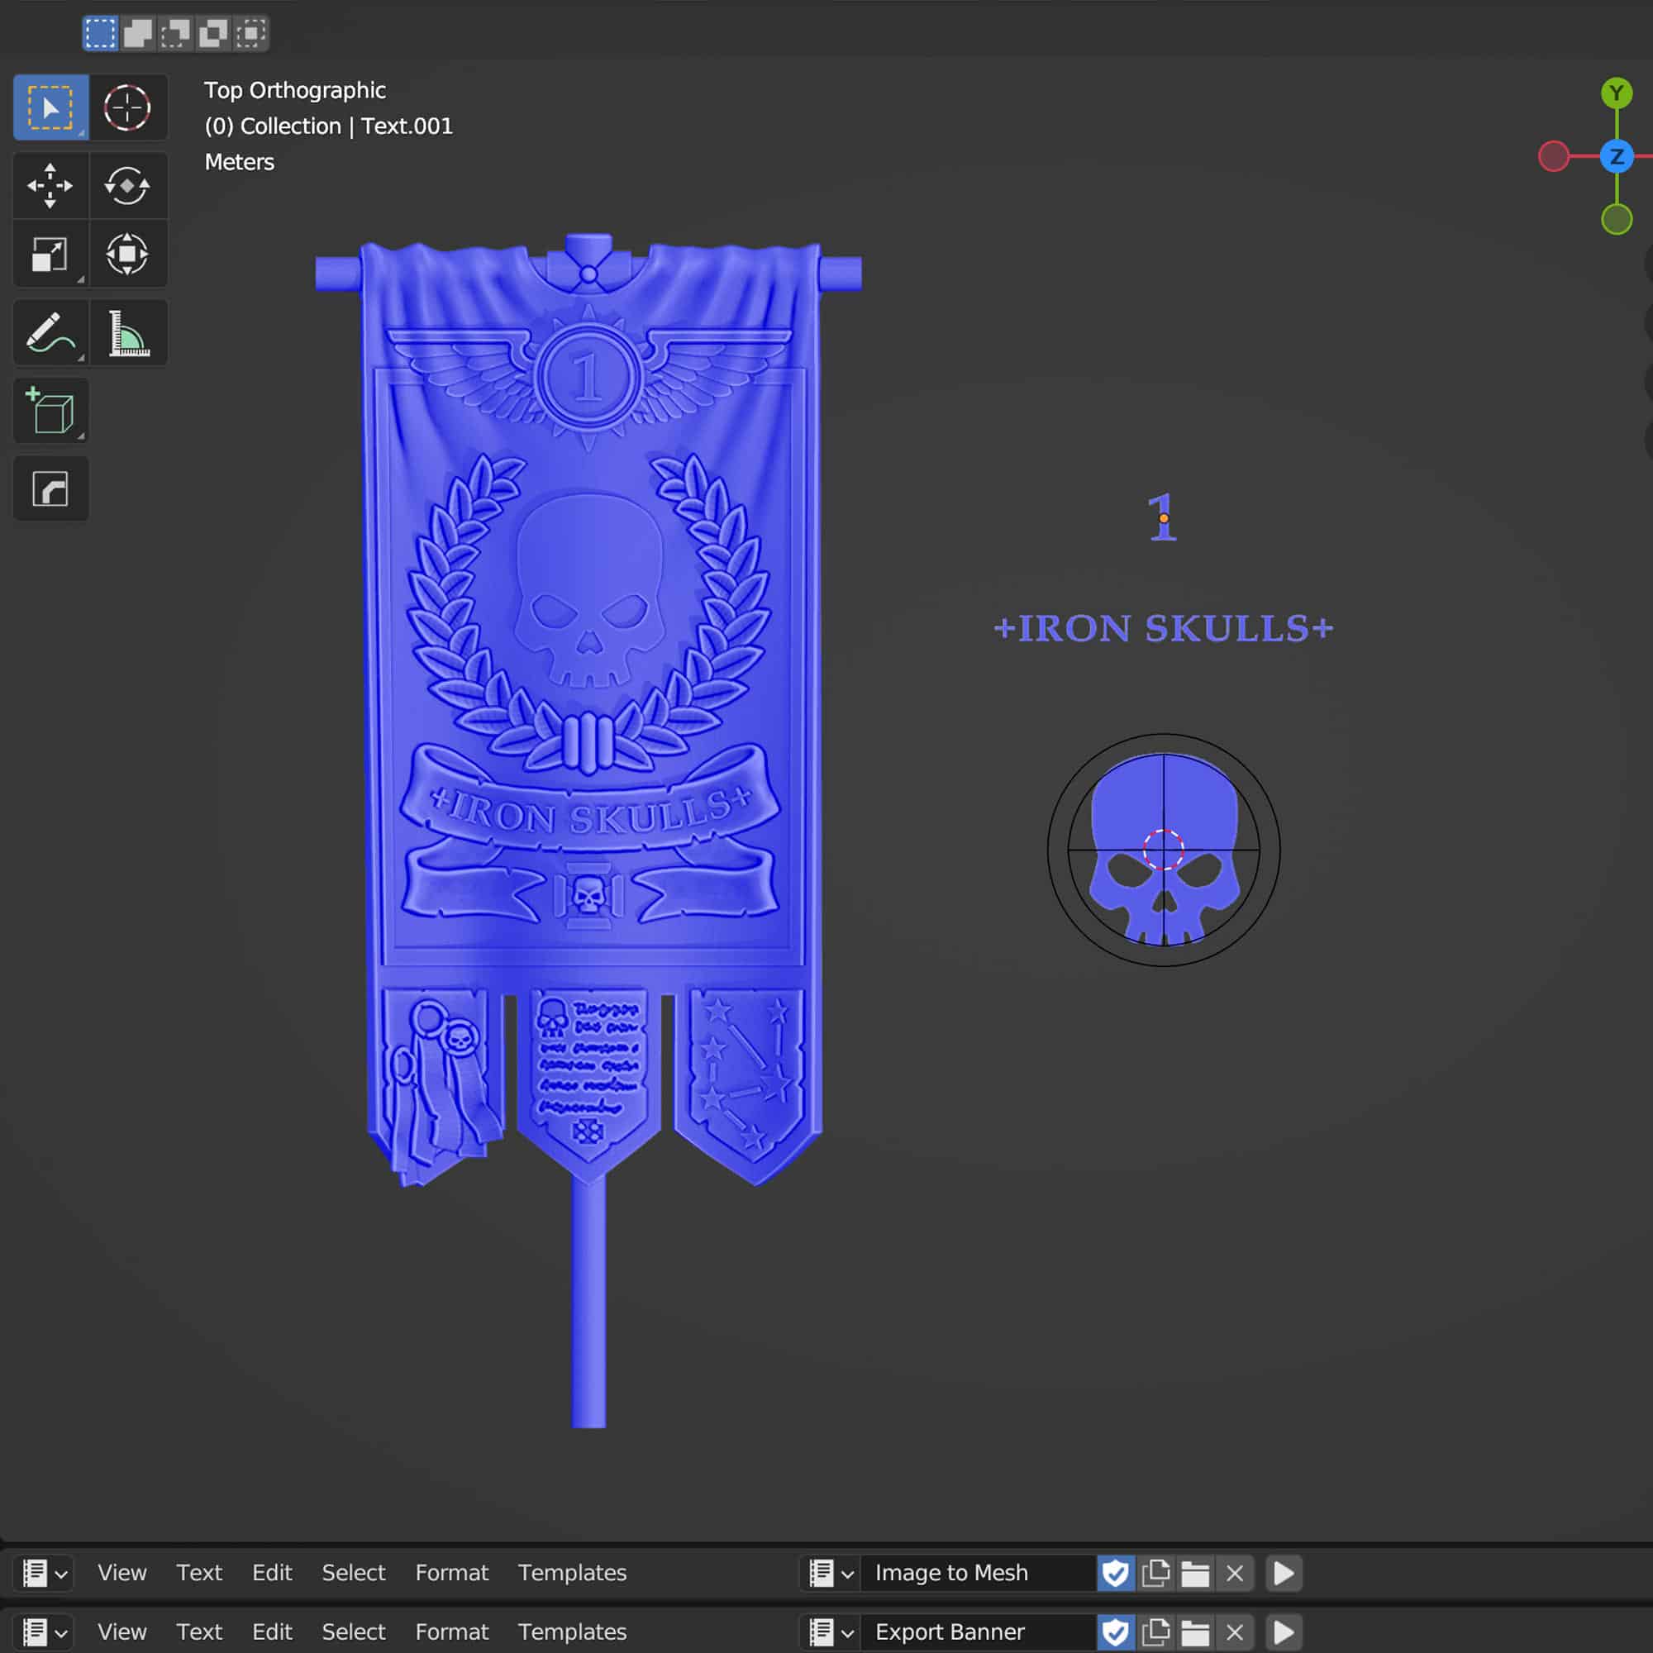Click the green Y axis gizmo ball

pos(1616,93)
